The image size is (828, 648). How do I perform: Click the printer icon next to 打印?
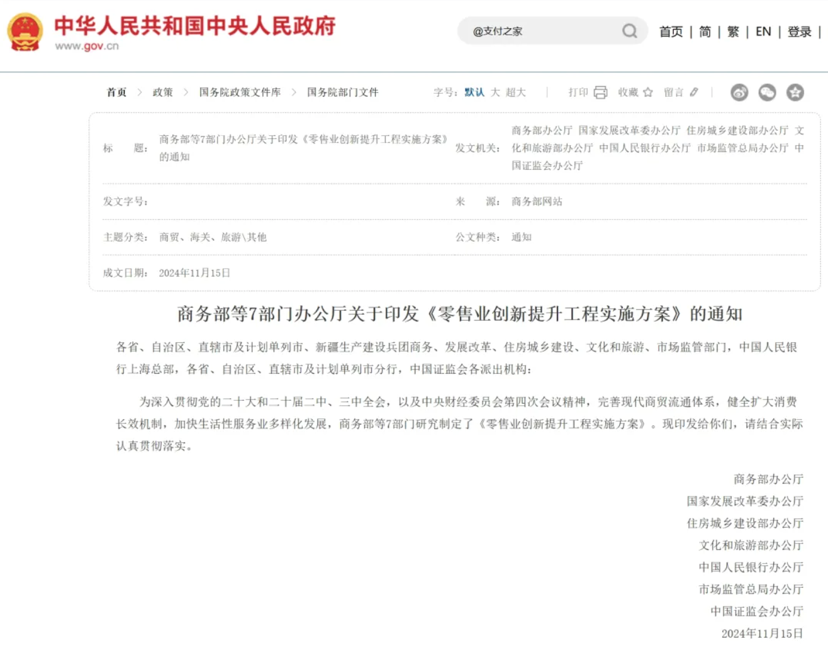click(x=600, y=92)
